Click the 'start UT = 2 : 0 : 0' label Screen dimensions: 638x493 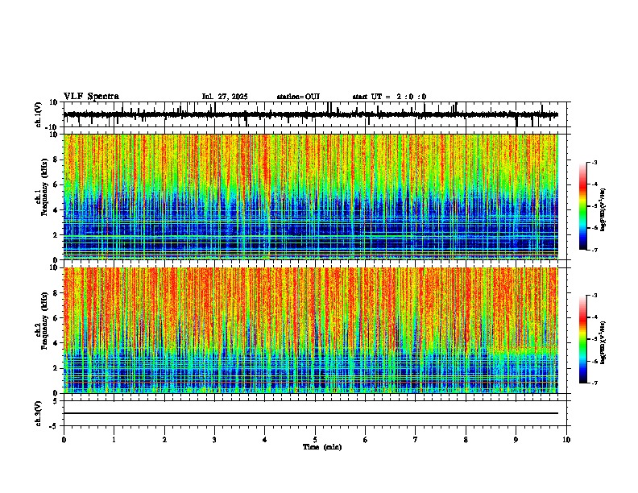[389, 97]
